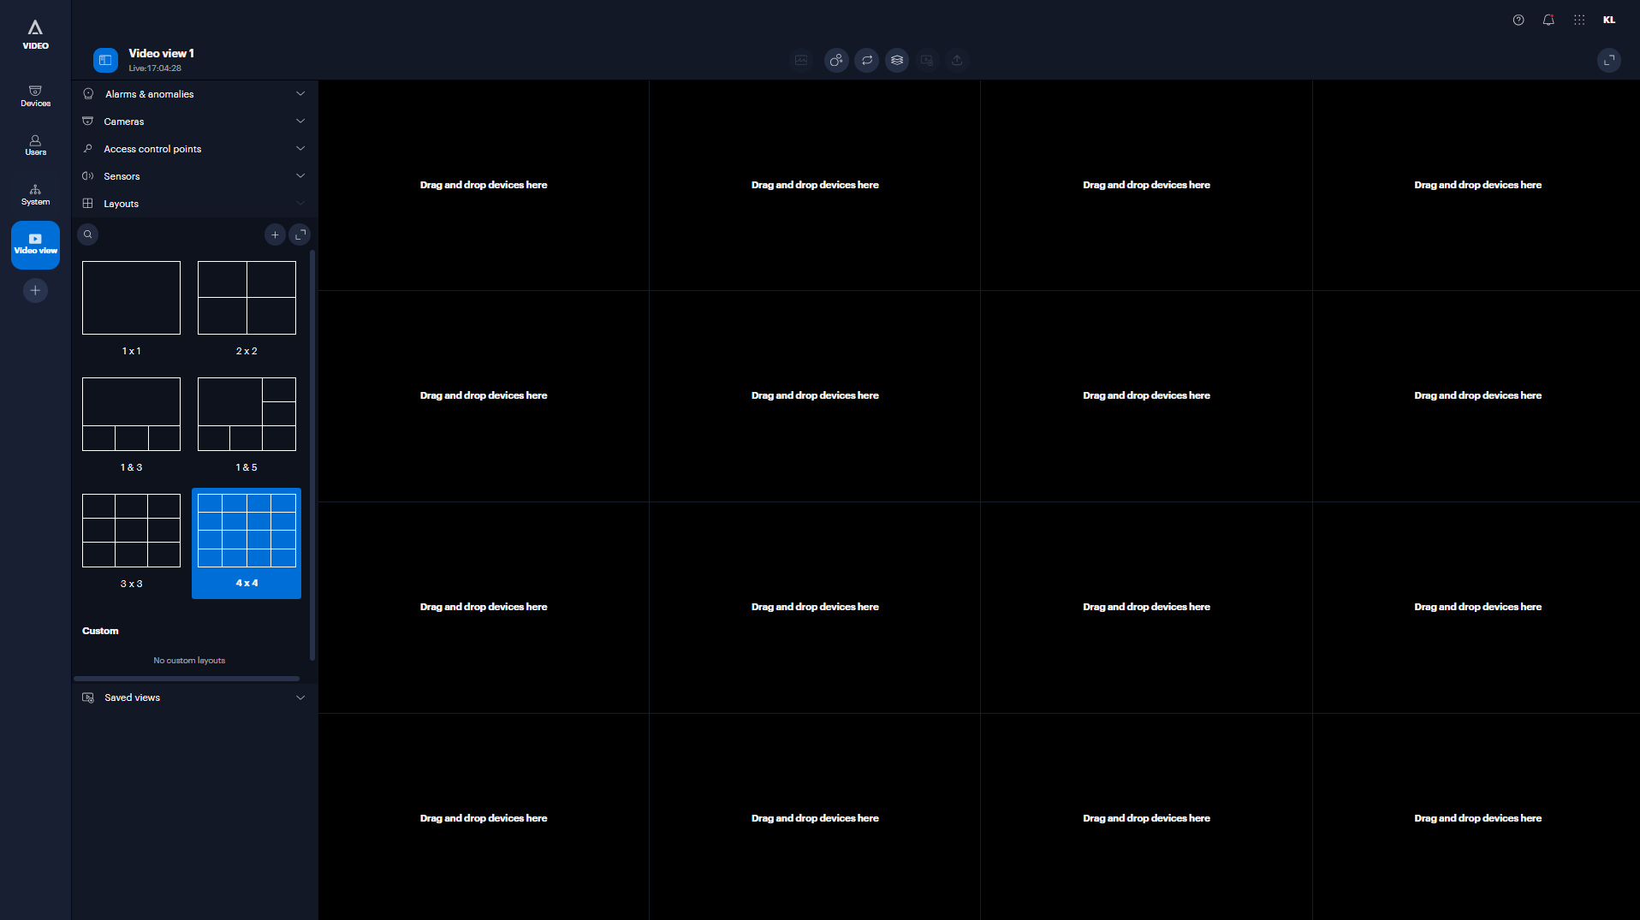Viewport: 1640px width, 920px height.
Task: Click the Video view 1 title
Action: point(161,53)
